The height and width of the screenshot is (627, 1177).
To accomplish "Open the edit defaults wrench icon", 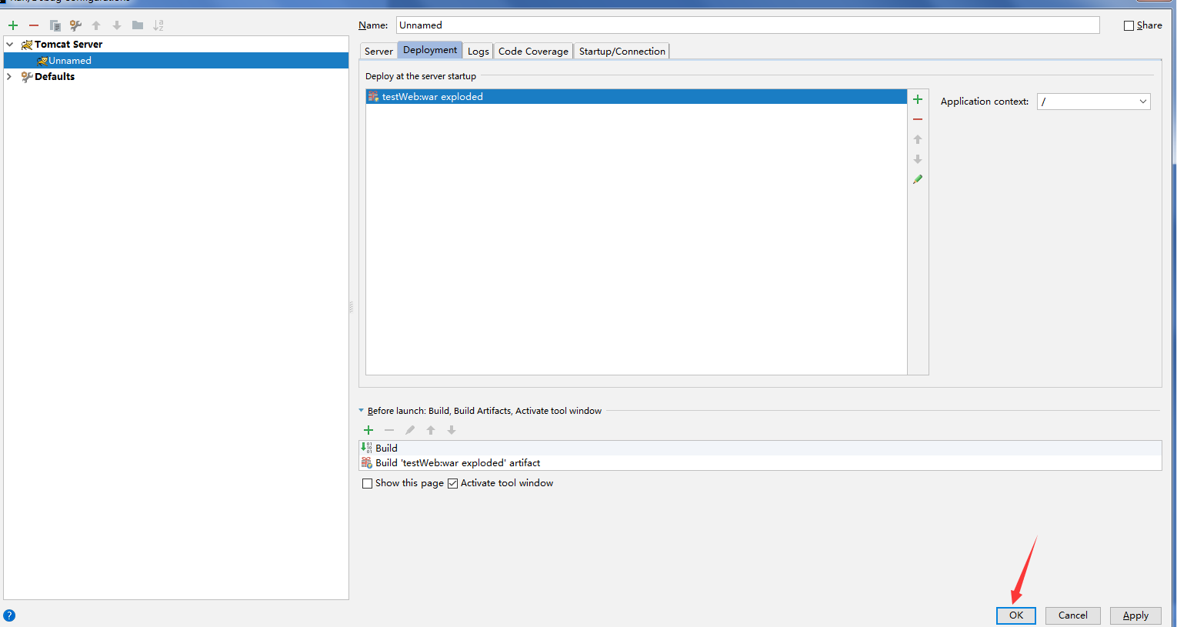I will tap(75, 25).
